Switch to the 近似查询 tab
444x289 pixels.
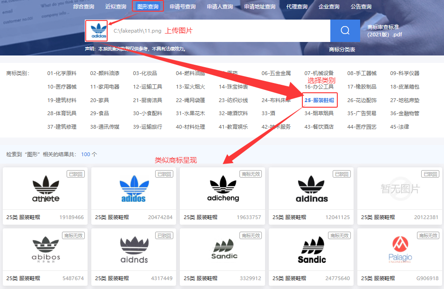116,7
